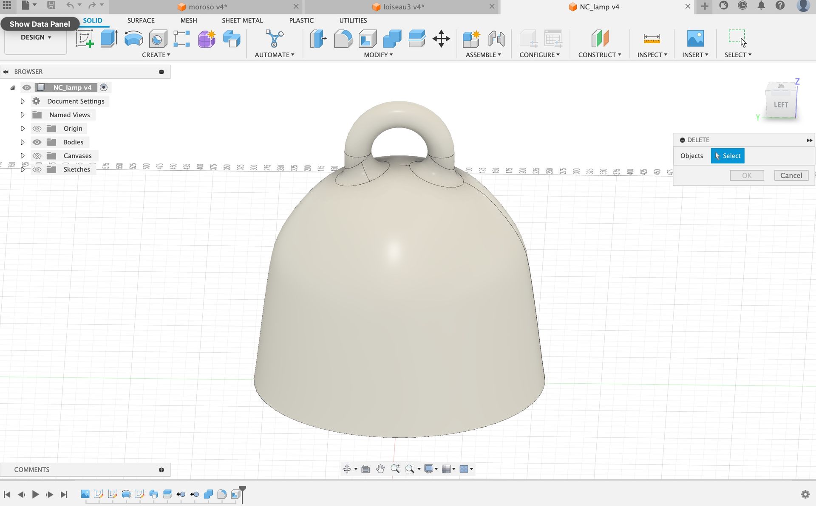Show the Origin folder
This screenshot has width=816, height=506.
click(x=37, y=129)
